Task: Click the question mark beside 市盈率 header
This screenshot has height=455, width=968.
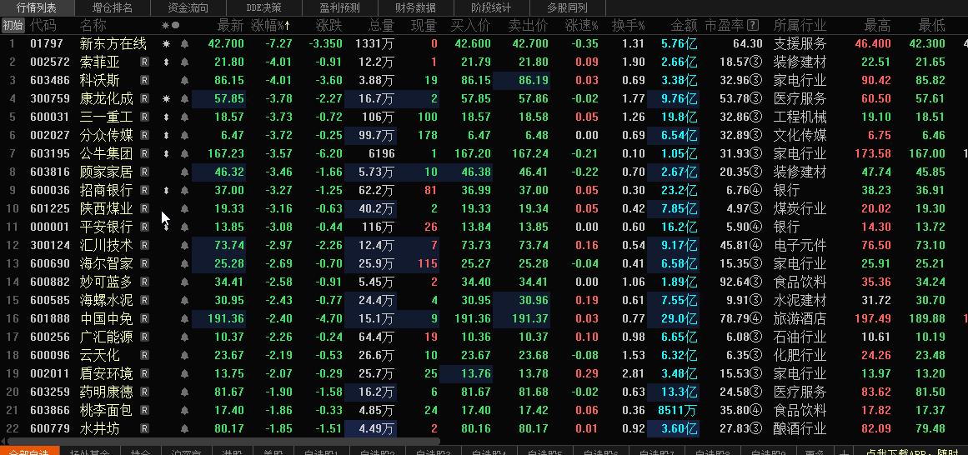Action: [753, 25]
